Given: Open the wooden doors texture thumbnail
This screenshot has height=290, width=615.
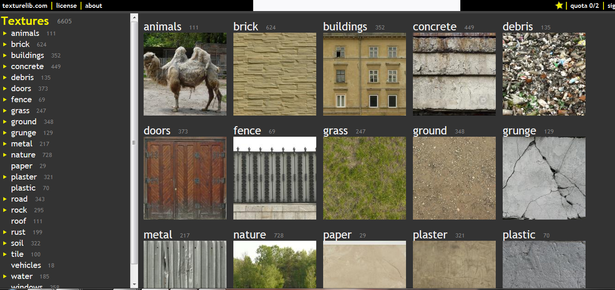Looking at the screenshot, I should click(x=185, y=178).
